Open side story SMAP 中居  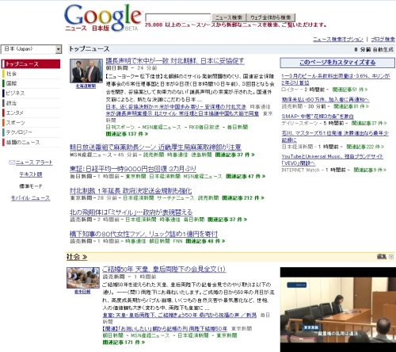(318, 117)
